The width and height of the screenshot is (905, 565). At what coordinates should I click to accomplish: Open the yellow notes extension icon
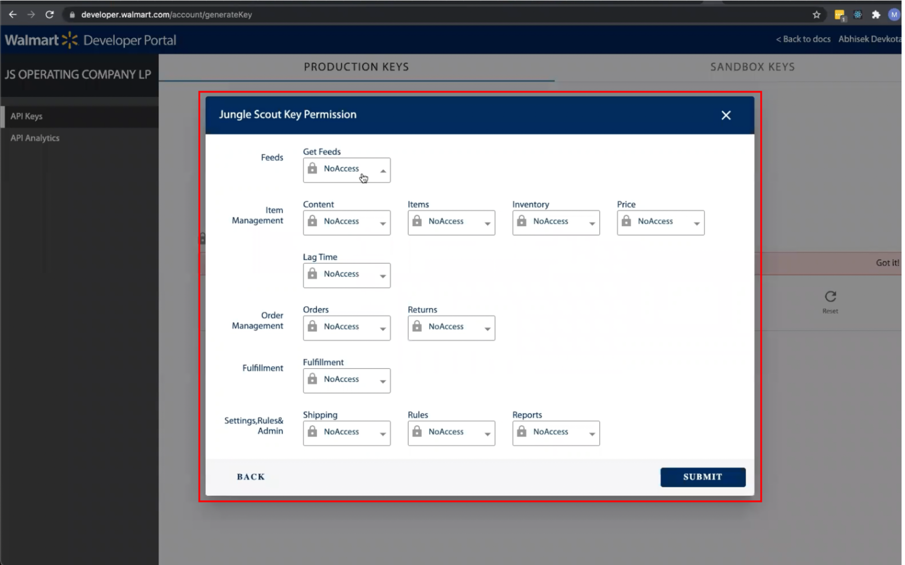click(840, 15)
